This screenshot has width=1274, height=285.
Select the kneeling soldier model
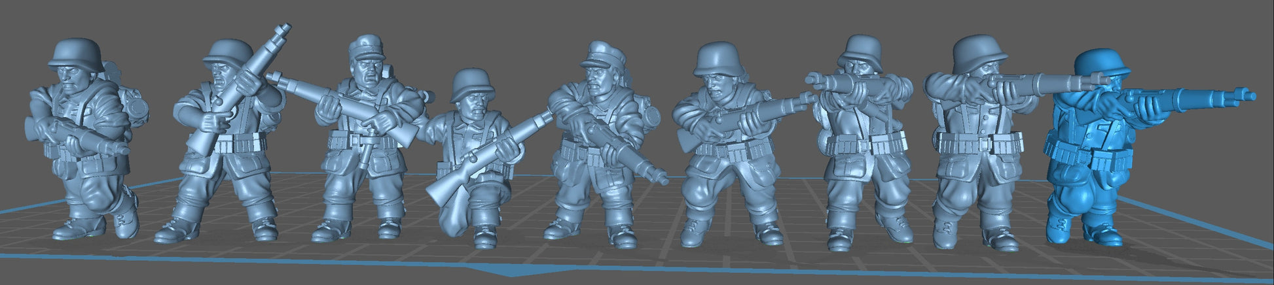(x=473, y=163)
